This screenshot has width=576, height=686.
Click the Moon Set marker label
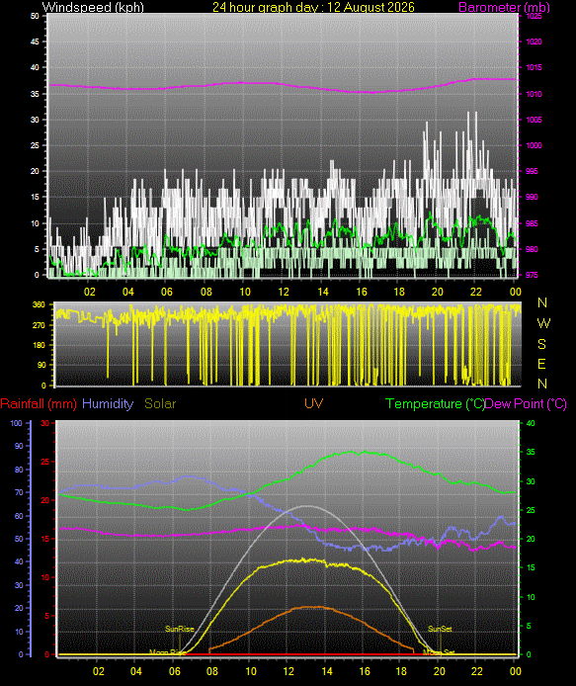[x=439, y=652]
